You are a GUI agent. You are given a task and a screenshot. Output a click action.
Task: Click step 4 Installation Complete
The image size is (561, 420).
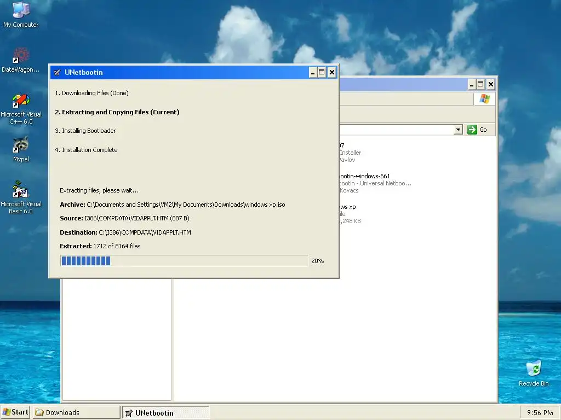pyautogui.click(x=86, y=150)
